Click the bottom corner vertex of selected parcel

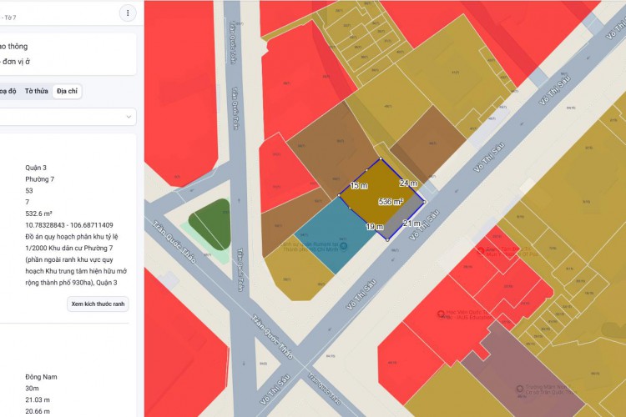click(387, 239)
